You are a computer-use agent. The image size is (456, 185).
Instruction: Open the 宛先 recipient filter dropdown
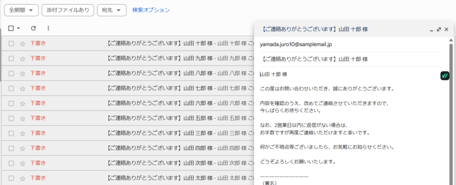pyautogui.click(x=111, y=10)
